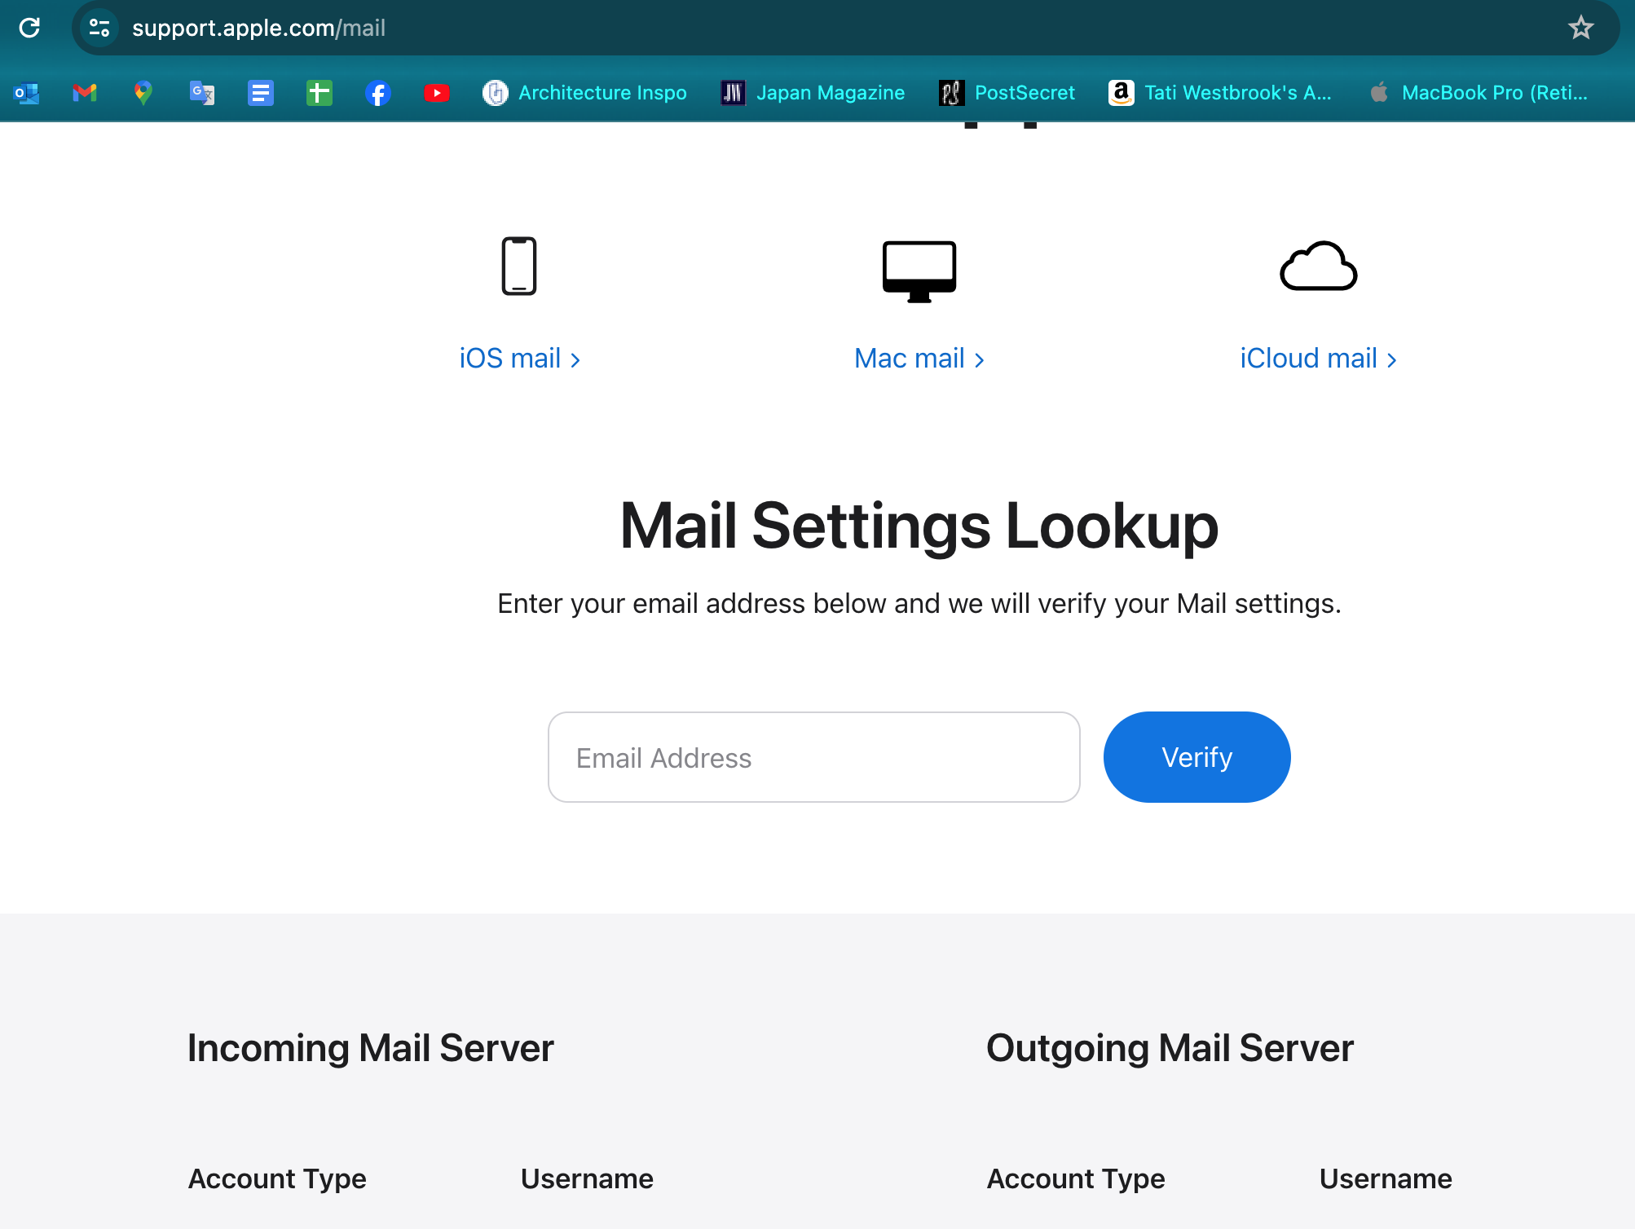Screen dimensions: 1635x1229
Task: Open the green plus bookmark icon
Action: tap(320, 93)
